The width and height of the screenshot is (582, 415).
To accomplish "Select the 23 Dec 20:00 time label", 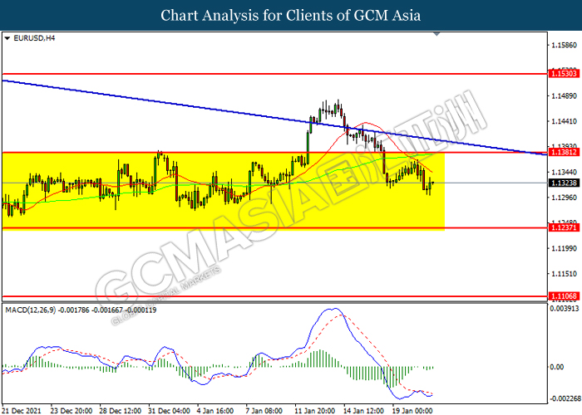I will [72, 411].
